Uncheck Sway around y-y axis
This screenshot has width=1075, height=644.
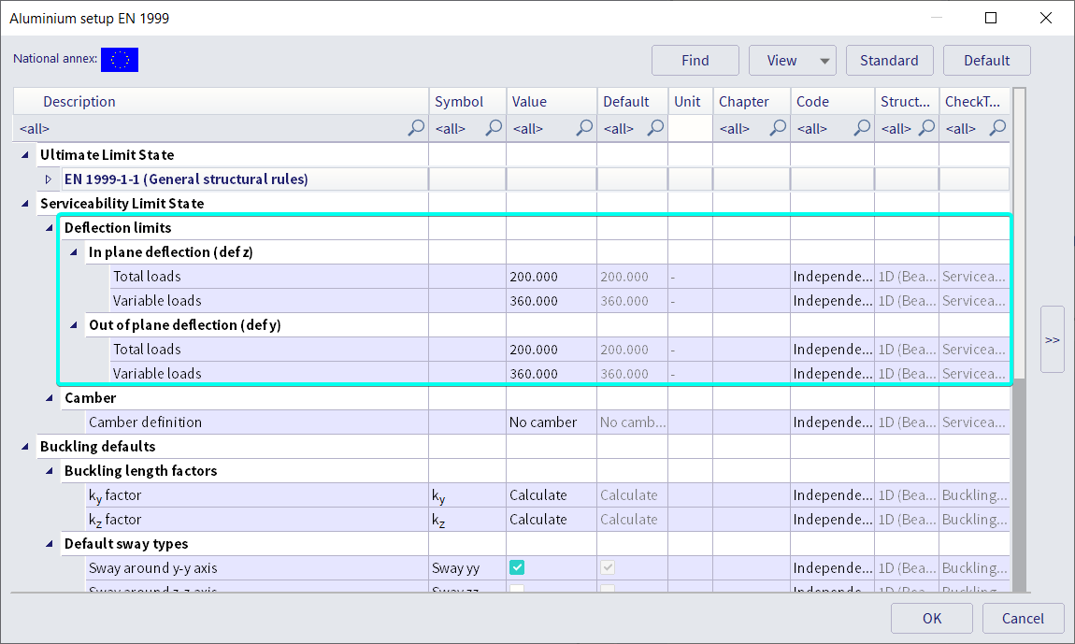point(517,567)
